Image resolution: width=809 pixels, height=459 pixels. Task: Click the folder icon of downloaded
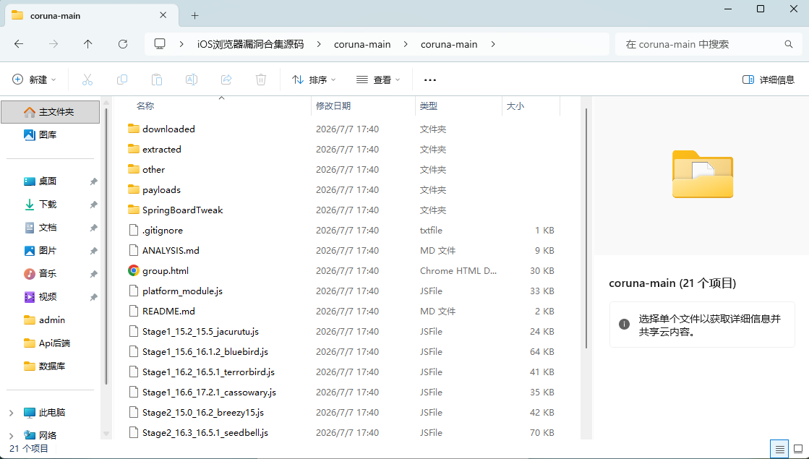134,129
